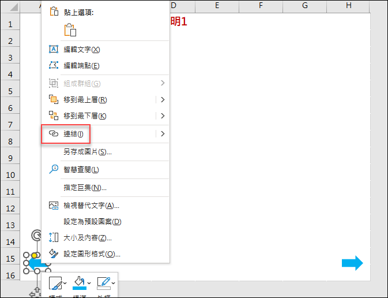
Task: Select 設定為預設圖案(D) entry
Action: tap(106, 222)
